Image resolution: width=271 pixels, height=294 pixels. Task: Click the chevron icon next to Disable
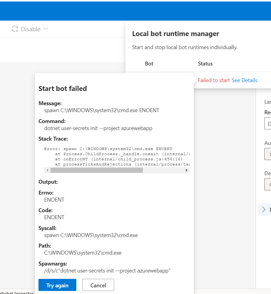(x=46, y=29)
